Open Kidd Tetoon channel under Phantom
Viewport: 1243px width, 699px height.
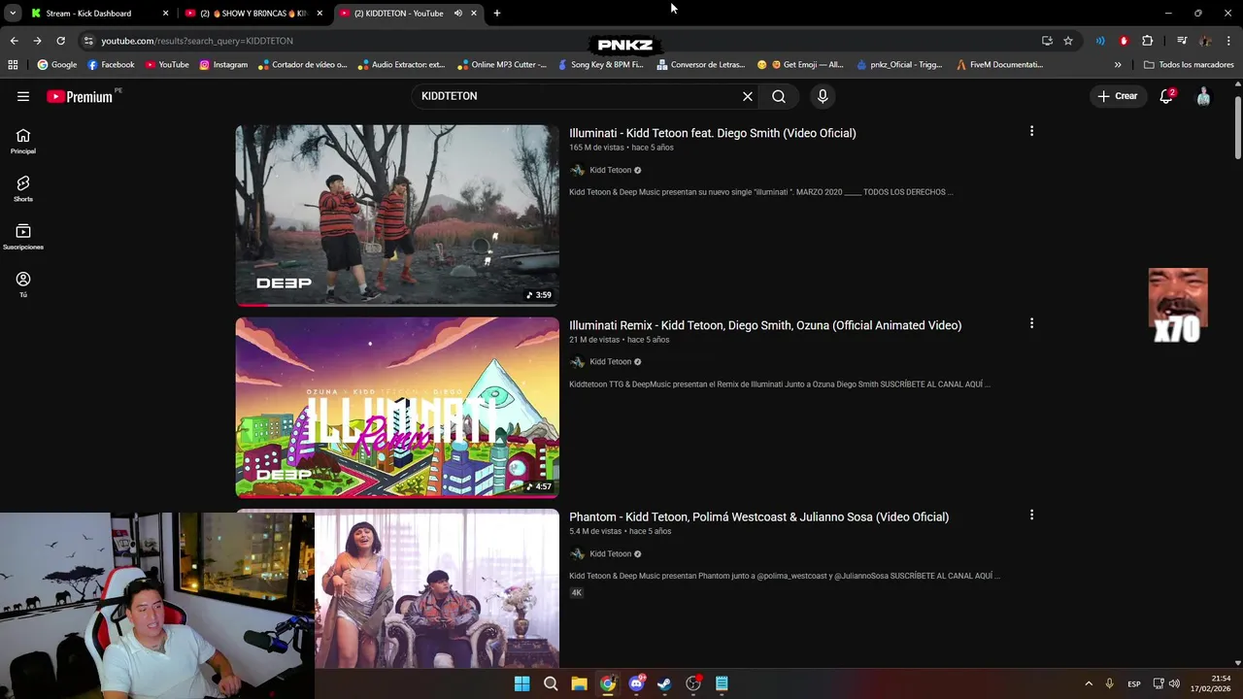click(611, 554)
